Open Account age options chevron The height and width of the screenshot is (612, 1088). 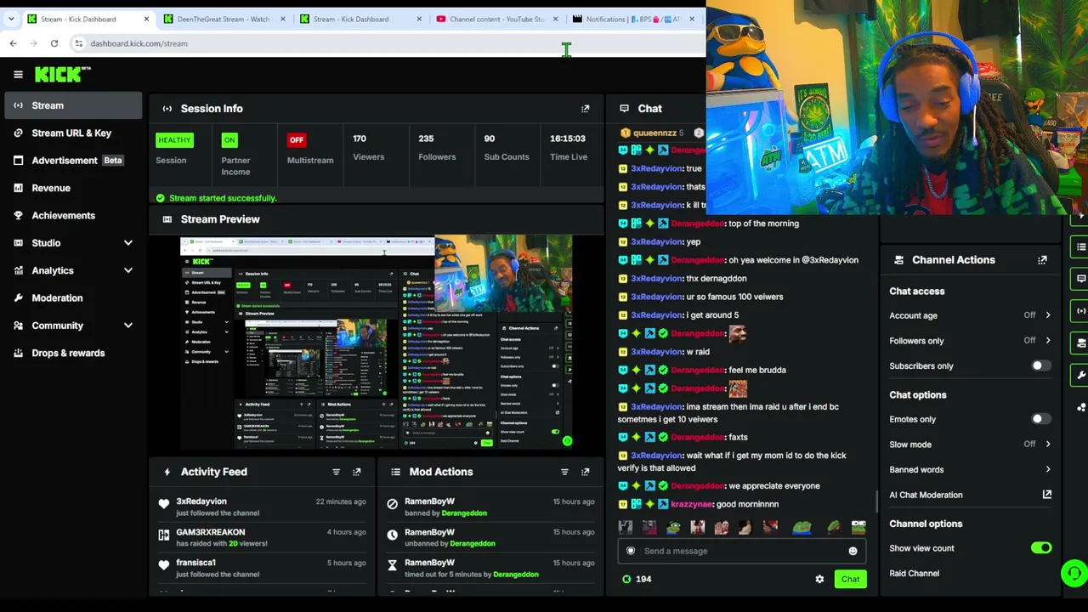1047,315
